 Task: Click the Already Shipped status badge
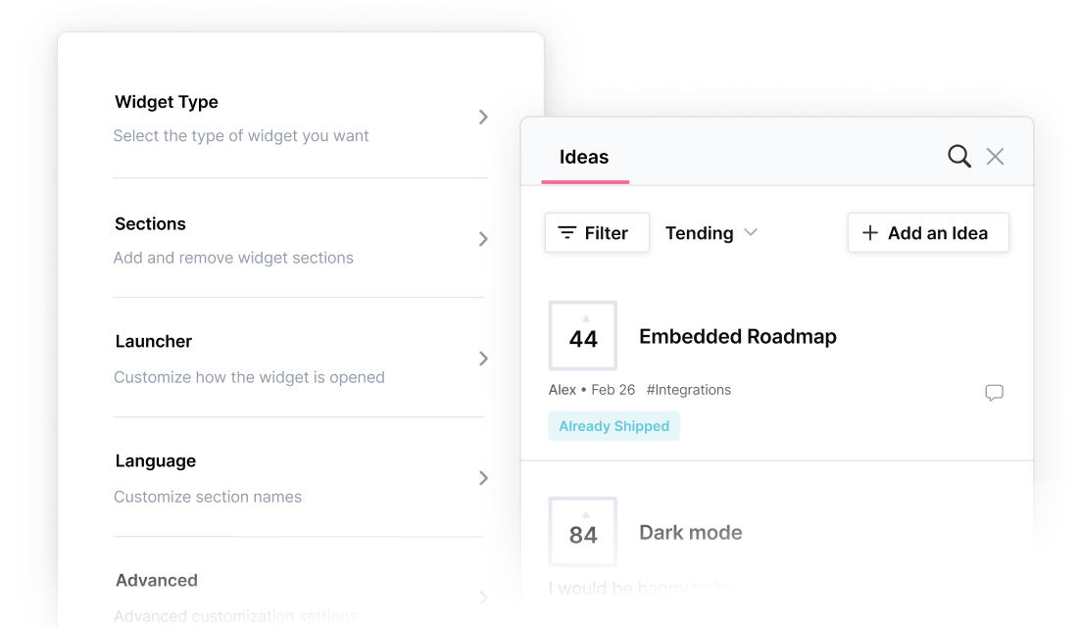[613, 426]
